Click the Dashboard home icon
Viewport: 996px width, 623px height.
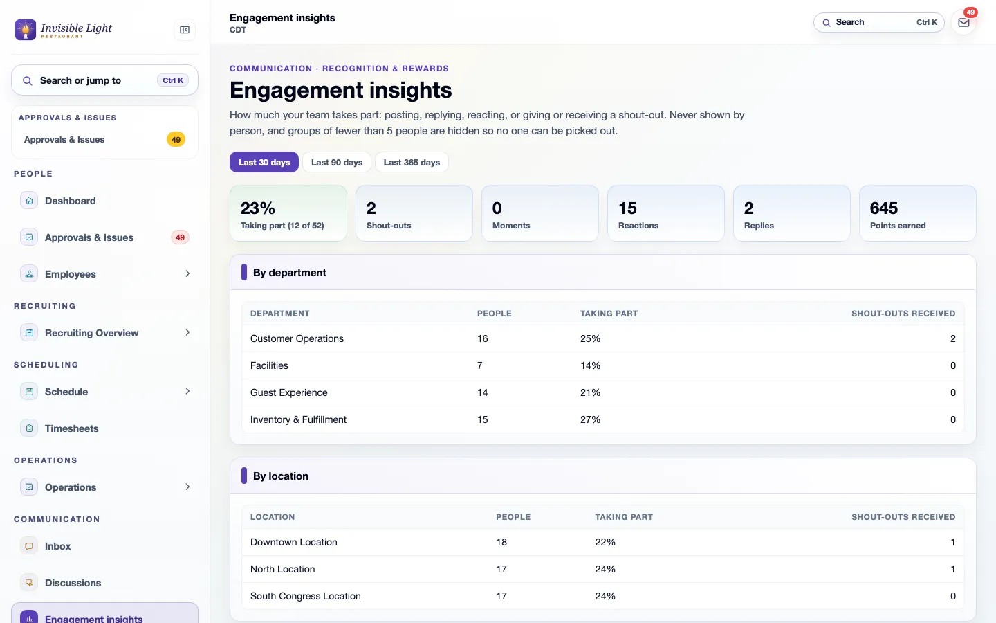click(29, 201)
